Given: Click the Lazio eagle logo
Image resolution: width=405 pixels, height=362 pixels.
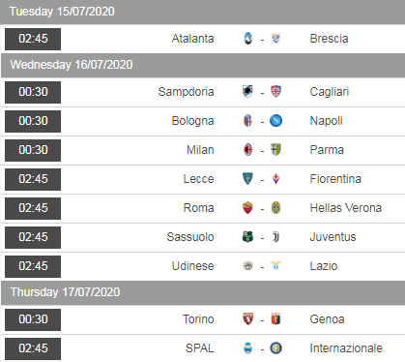Looking at the screenshot, I should 275,266.
